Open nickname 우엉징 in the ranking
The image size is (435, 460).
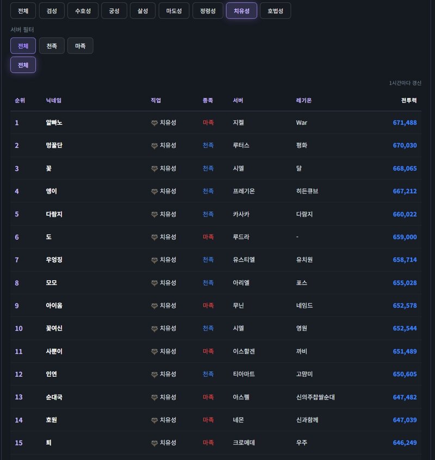pos(54,259)
